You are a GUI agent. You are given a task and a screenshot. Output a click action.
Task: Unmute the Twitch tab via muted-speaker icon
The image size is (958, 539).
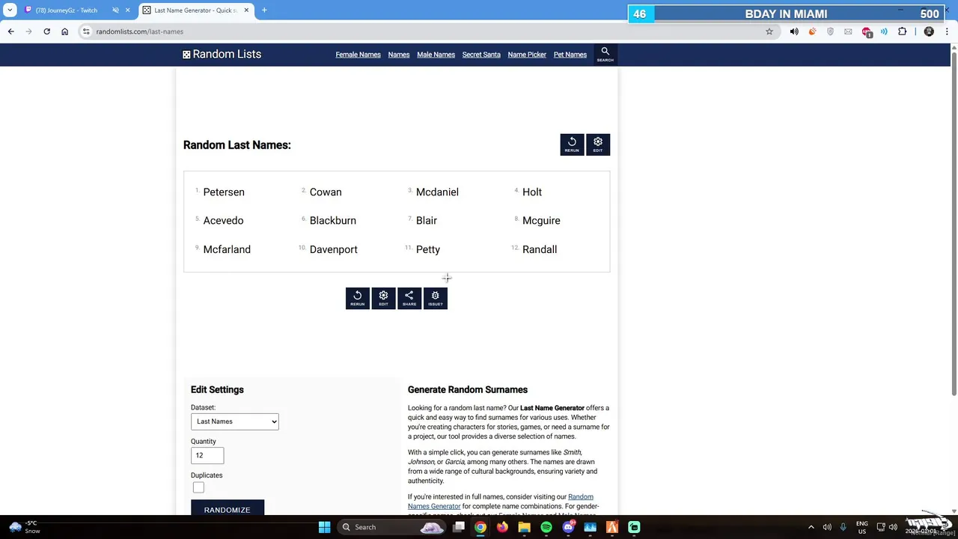tap(115, 10)
